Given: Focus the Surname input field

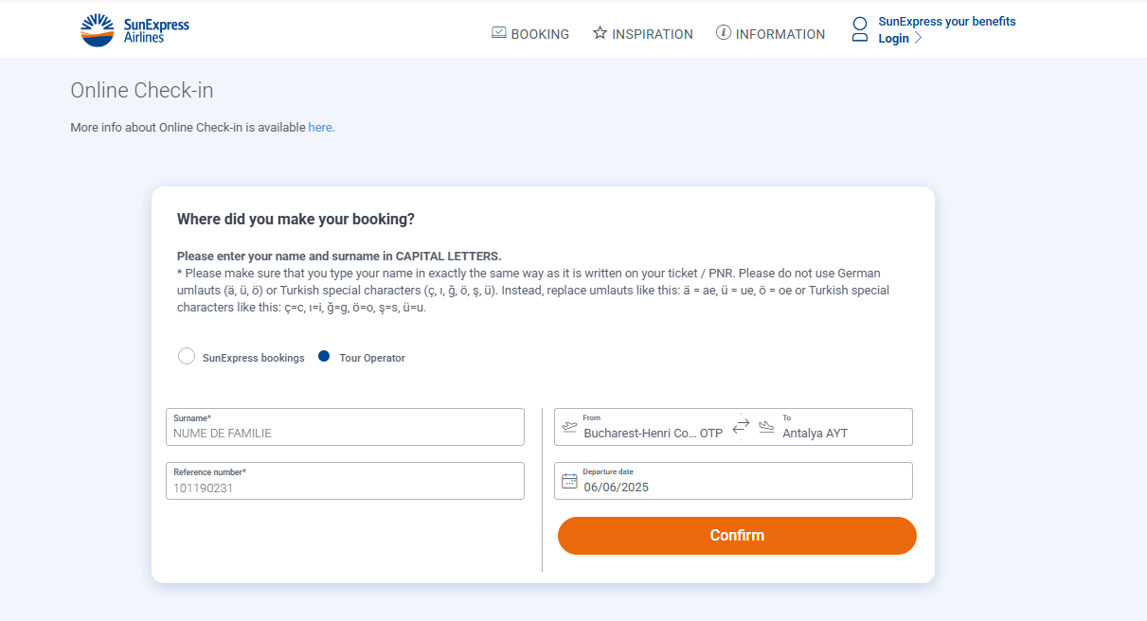Looking at the screenshot, I should 345,427.
